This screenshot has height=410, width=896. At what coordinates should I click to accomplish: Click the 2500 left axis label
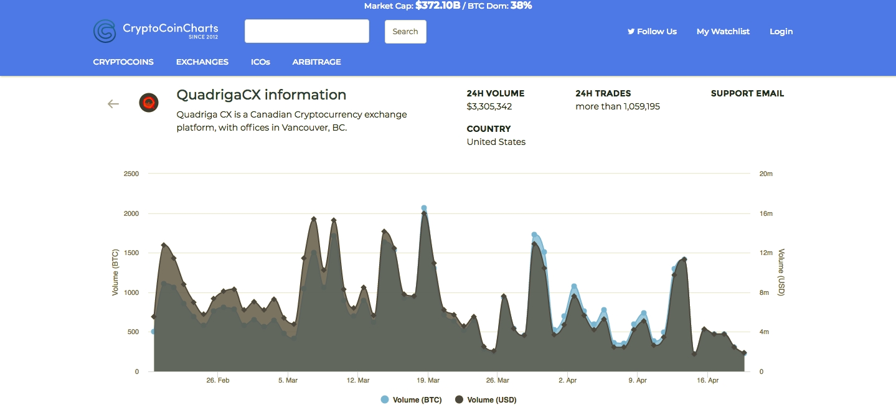pyautogui.click(x=131, y=174)
